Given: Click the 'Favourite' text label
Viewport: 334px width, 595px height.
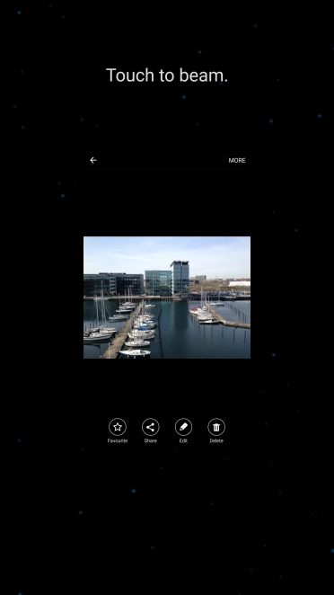Looking at the screenshot, I should 118,441.
